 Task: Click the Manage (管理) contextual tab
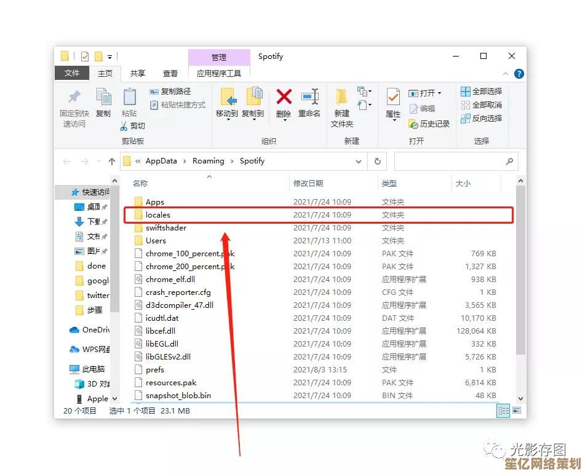tap(219, 57)
